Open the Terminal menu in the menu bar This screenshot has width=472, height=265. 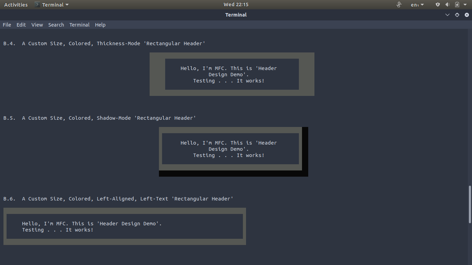(x=79, y=24)
